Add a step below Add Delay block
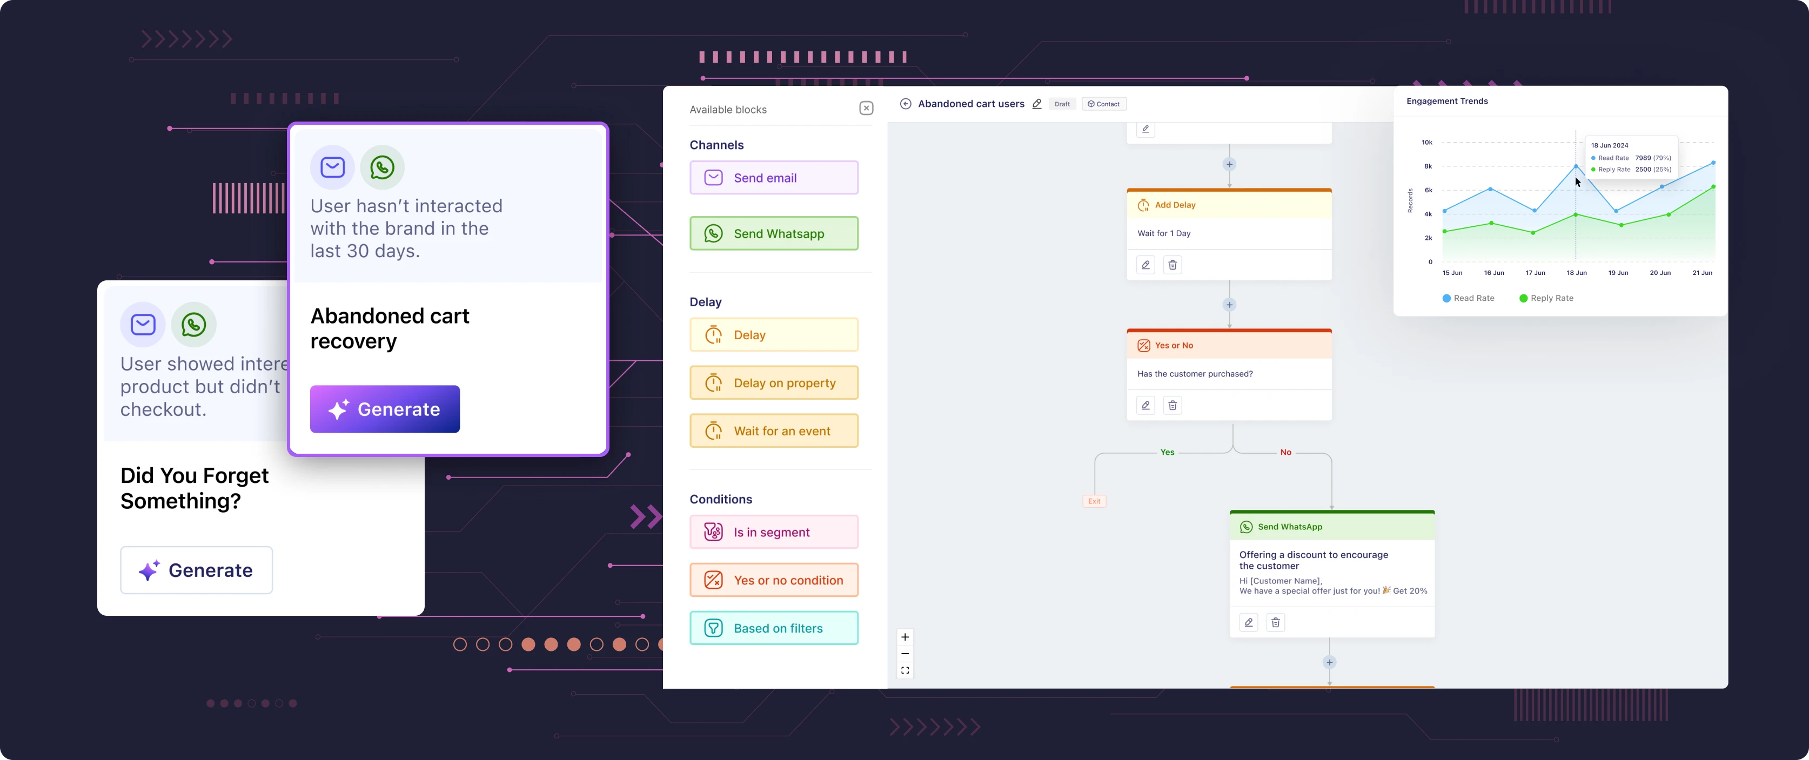 [x=1229, y=305]
